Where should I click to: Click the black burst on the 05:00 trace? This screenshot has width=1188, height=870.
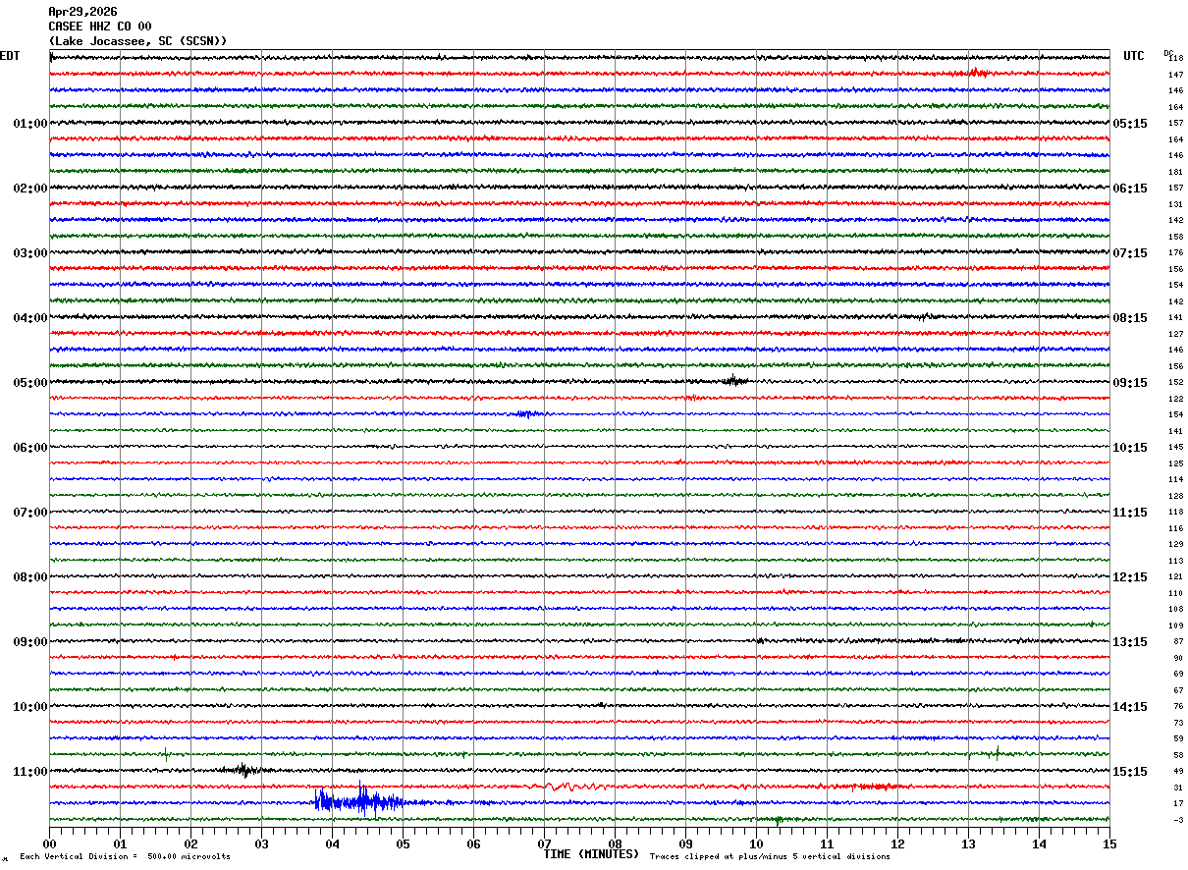733,381
